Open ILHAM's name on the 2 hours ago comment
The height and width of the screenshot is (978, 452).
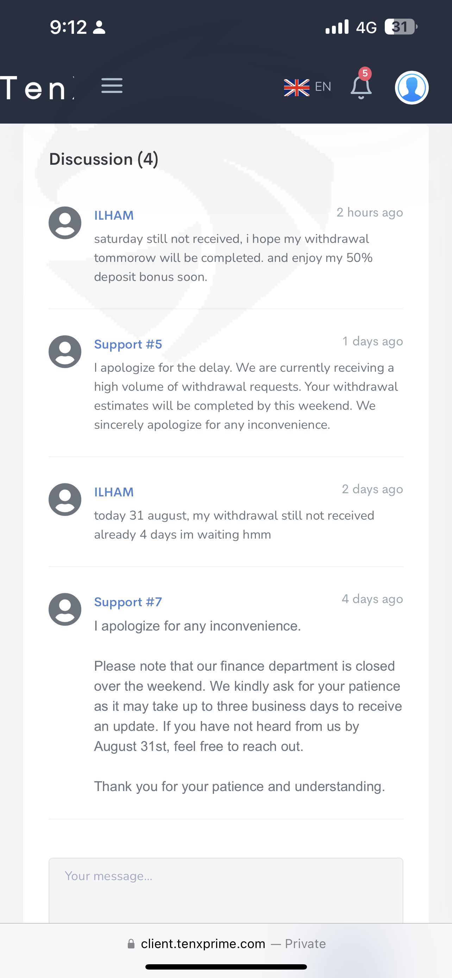click(x=114, y=216)
